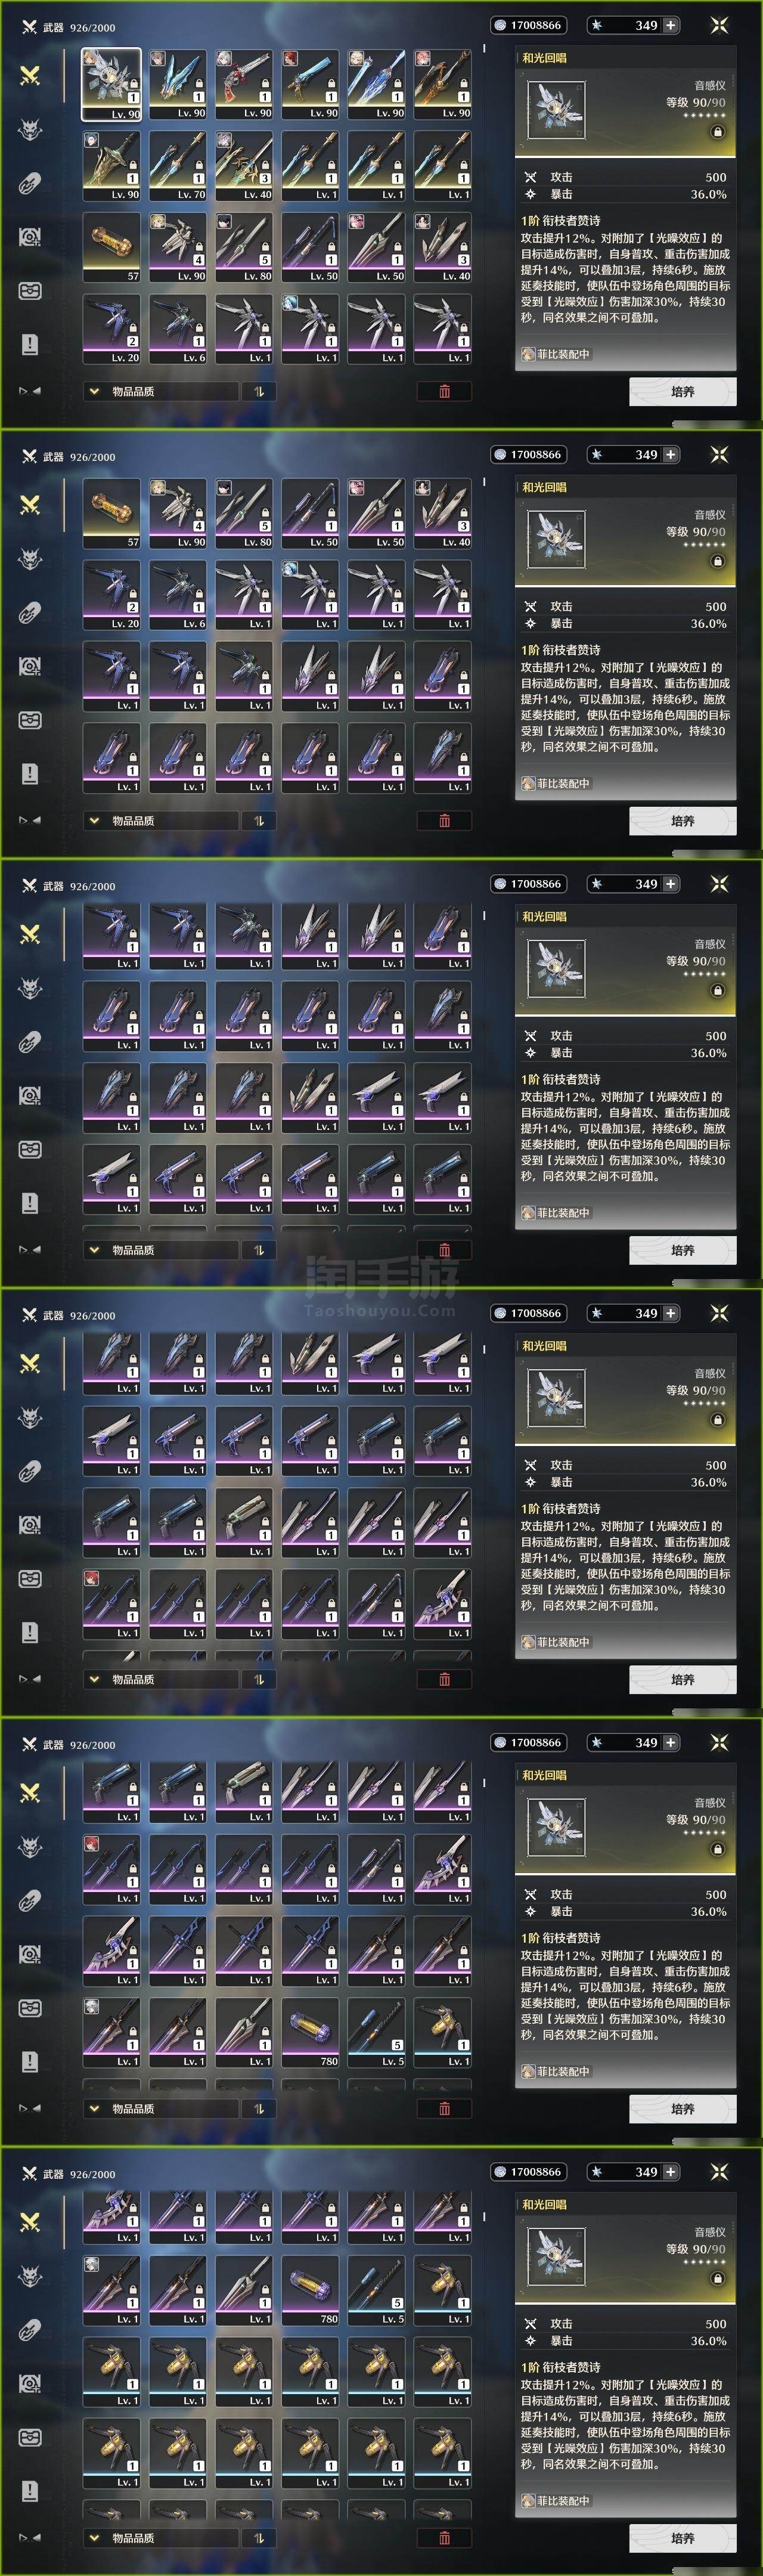Click the inventory scrollbar indicator in the topmost panel
Image resolution: width=763 pixels, height=2576 pixels.
pos(485,48)
